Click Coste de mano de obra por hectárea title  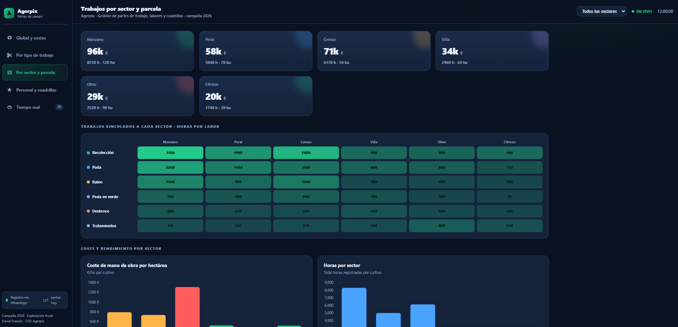coord(127,265)
